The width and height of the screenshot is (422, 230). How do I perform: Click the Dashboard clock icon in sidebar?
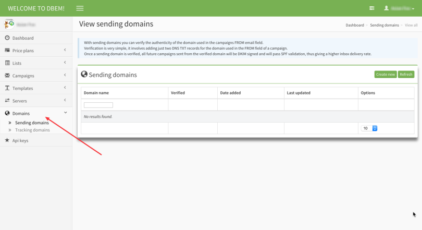pyautogui.click(x=7, y=38)
